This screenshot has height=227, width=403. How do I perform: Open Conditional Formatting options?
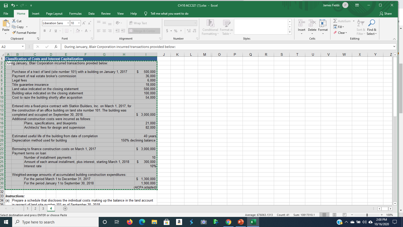210,27
